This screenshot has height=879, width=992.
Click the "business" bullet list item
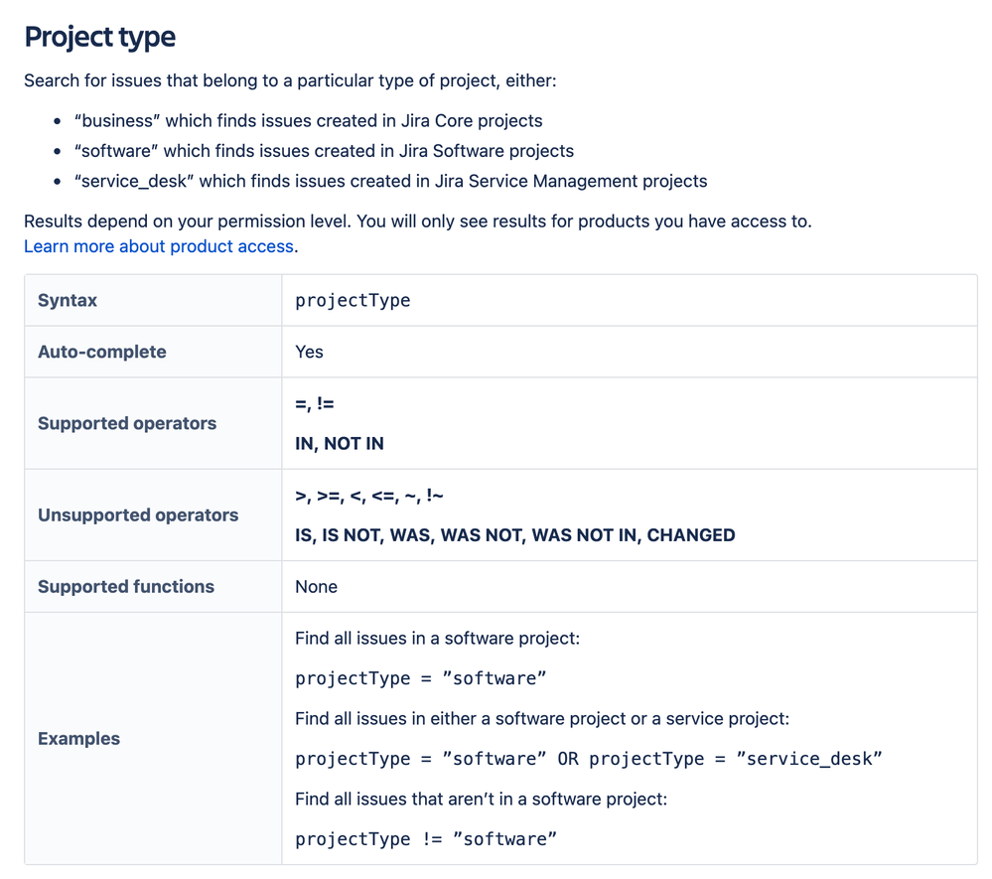click(308, 121)
